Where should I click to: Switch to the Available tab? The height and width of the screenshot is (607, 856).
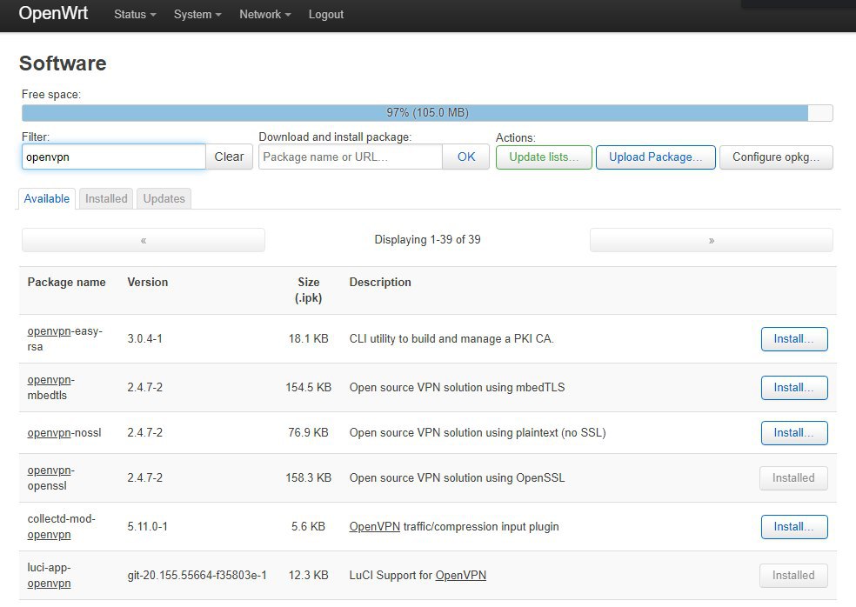46,198
